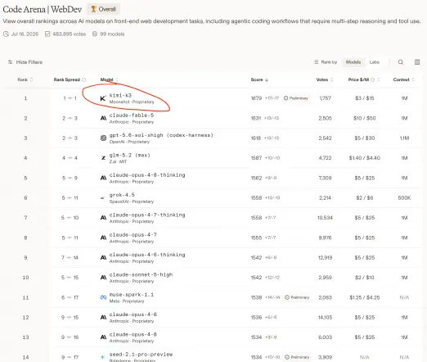427x362 pixels.
Task: Click the votes checkmark icon
Action: (47, 34)
